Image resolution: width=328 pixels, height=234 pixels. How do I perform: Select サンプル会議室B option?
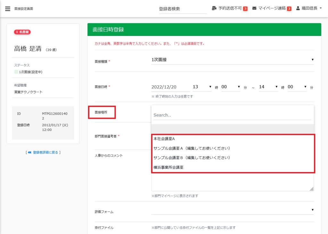coord(192,158)
